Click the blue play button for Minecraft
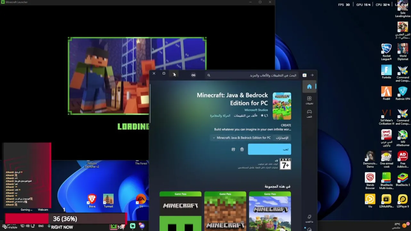Viewport: 411px width, 231px height. (x=269, y=149)
